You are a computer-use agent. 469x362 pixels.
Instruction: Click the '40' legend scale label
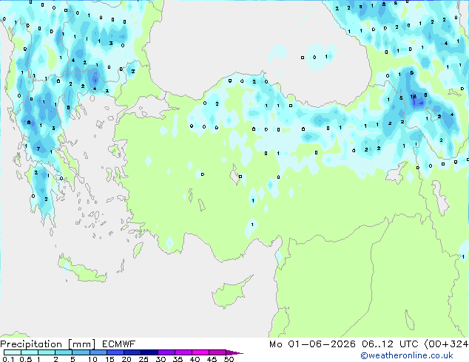point(195,359)
